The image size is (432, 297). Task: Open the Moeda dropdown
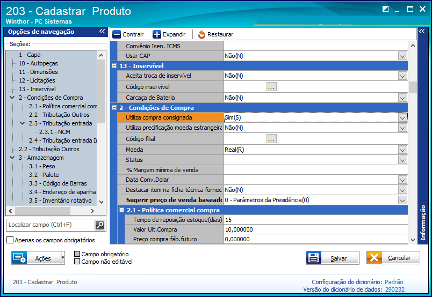pos(402,150)
